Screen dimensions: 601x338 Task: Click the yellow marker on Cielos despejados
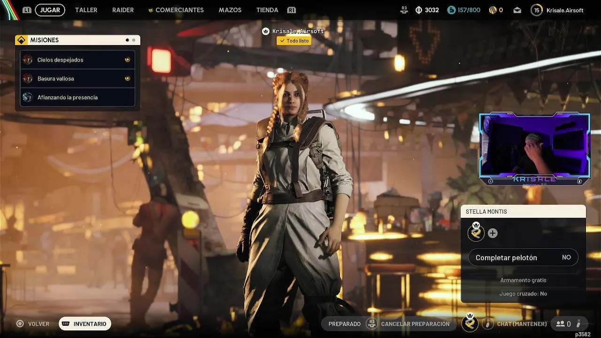(127, 60)
